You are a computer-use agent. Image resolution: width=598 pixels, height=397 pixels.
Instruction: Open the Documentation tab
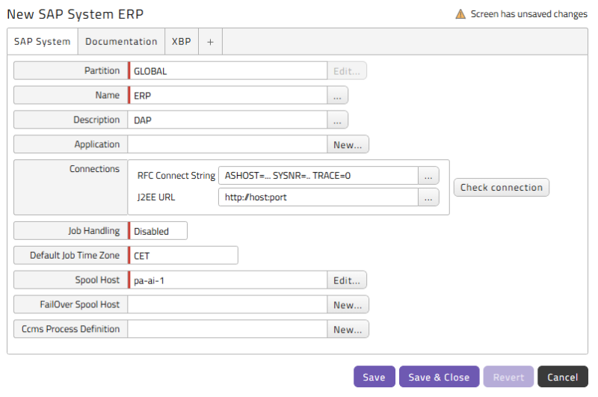pyautogui.click(x=121, y=42)
